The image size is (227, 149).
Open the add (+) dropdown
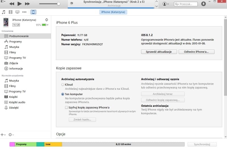point(3,134)
